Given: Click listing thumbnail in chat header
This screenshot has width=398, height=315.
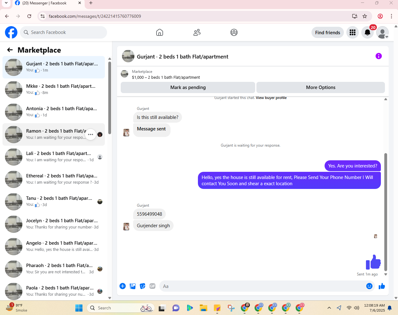Looking at the screenshot, I should 128,56.
